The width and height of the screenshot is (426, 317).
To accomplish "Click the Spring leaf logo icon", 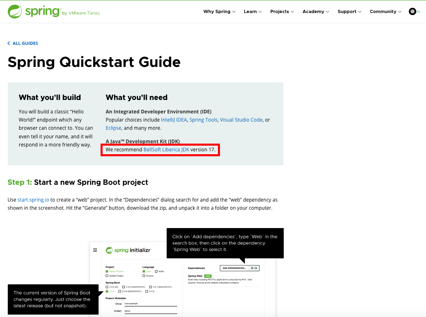I will pos(15,12).
